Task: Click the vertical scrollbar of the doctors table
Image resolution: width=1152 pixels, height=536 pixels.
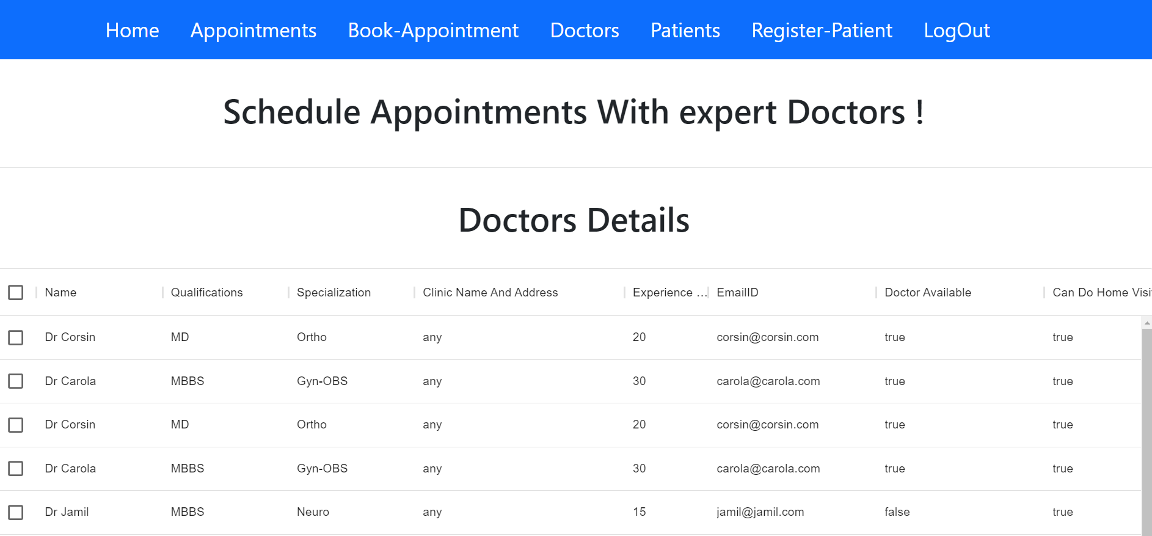Action: tap(1146, 397)
